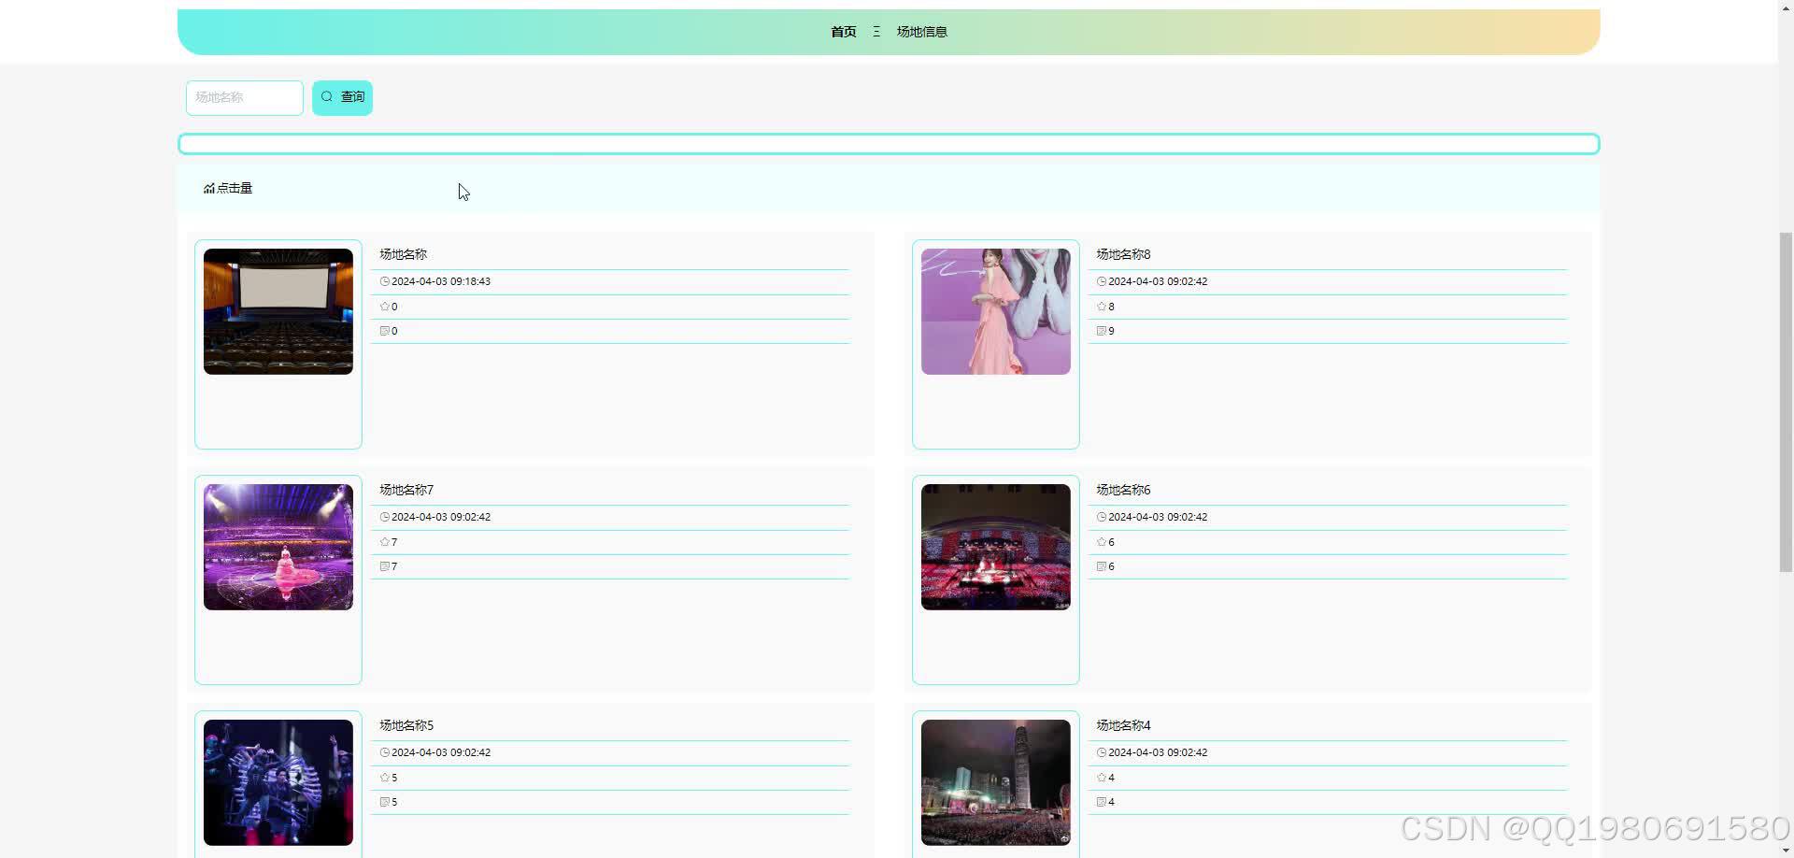Click the star icon in the 场地名称8 card
1794x858 pixels.
point(1102,307)
